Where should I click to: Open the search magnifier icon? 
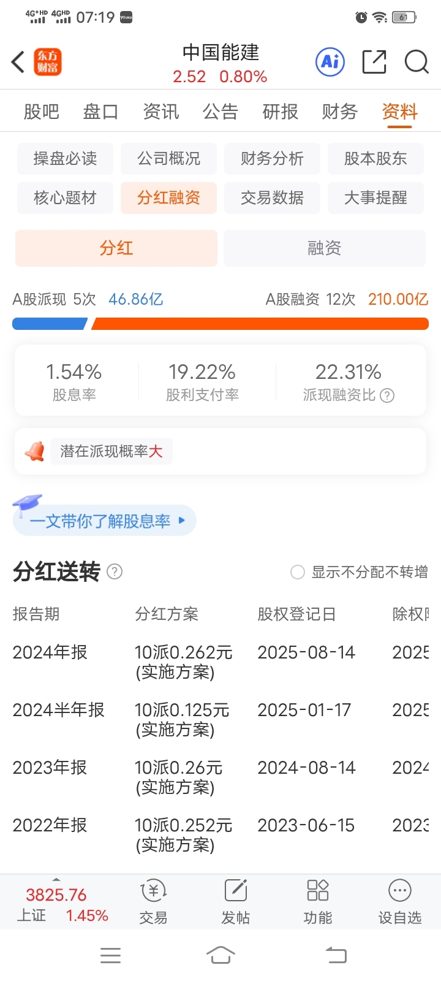click(417, 61)
